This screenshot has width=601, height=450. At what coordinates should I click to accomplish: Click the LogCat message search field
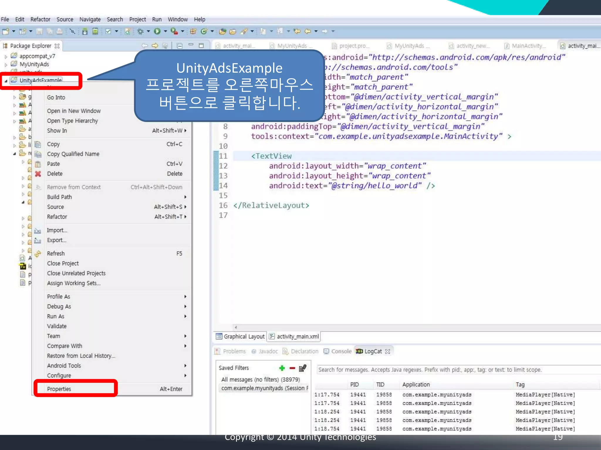(x=458, y=370)
